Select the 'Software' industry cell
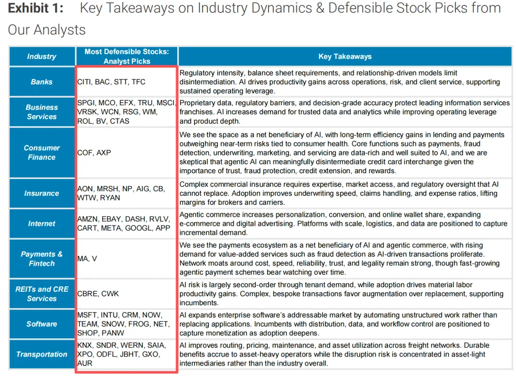Viewport: 516px width, 378px height. [42, 324]
